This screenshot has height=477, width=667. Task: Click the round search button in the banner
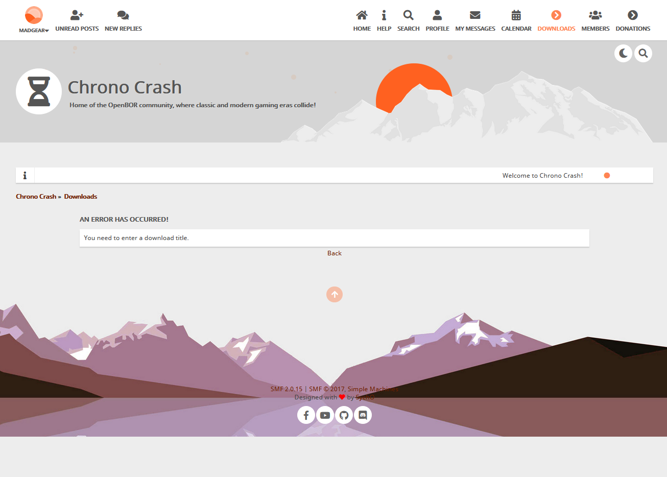pos(643,53)
